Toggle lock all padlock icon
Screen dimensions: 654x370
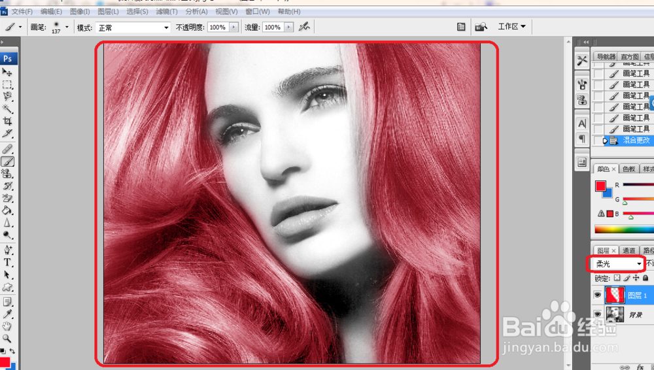tap(645, 278)
